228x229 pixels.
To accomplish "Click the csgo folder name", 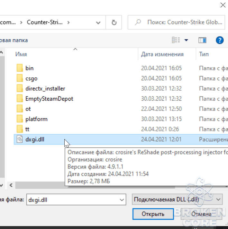I will point(32,79).
